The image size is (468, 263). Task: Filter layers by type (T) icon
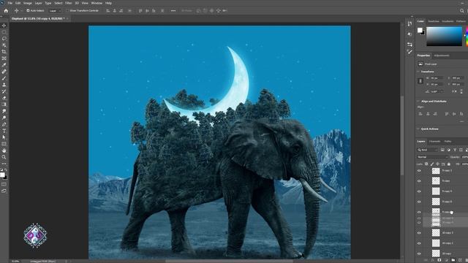455,150
